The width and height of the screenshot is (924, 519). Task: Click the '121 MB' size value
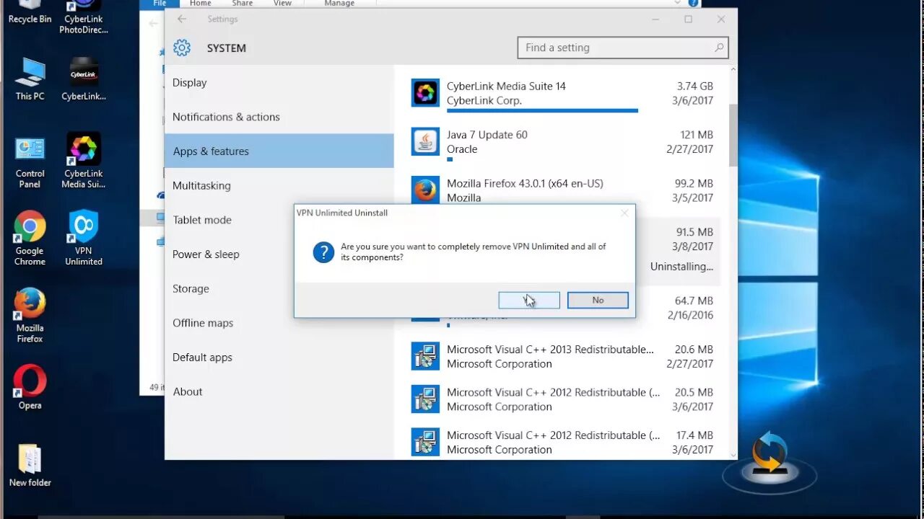697,135
